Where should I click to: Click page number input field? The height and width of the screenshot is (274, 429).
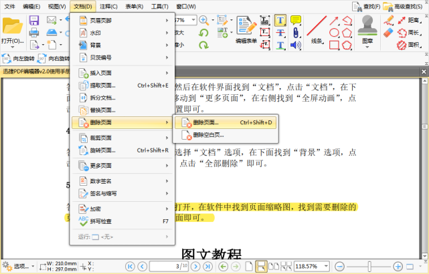tap(169, 266)
